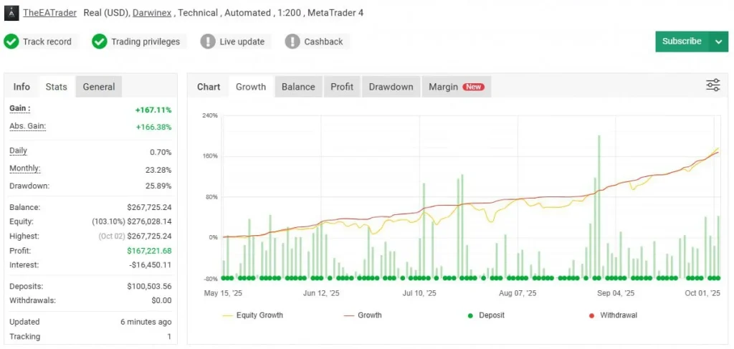Switch to the Balance chart tab

(298, 87)
